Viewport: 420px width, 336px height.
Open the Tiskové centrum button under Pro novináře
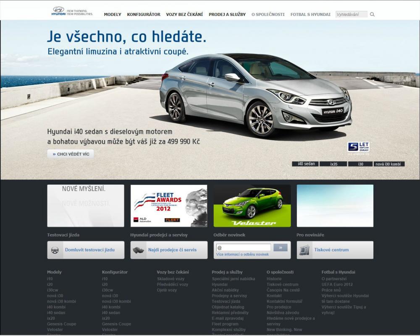click(x=335, y=250)
